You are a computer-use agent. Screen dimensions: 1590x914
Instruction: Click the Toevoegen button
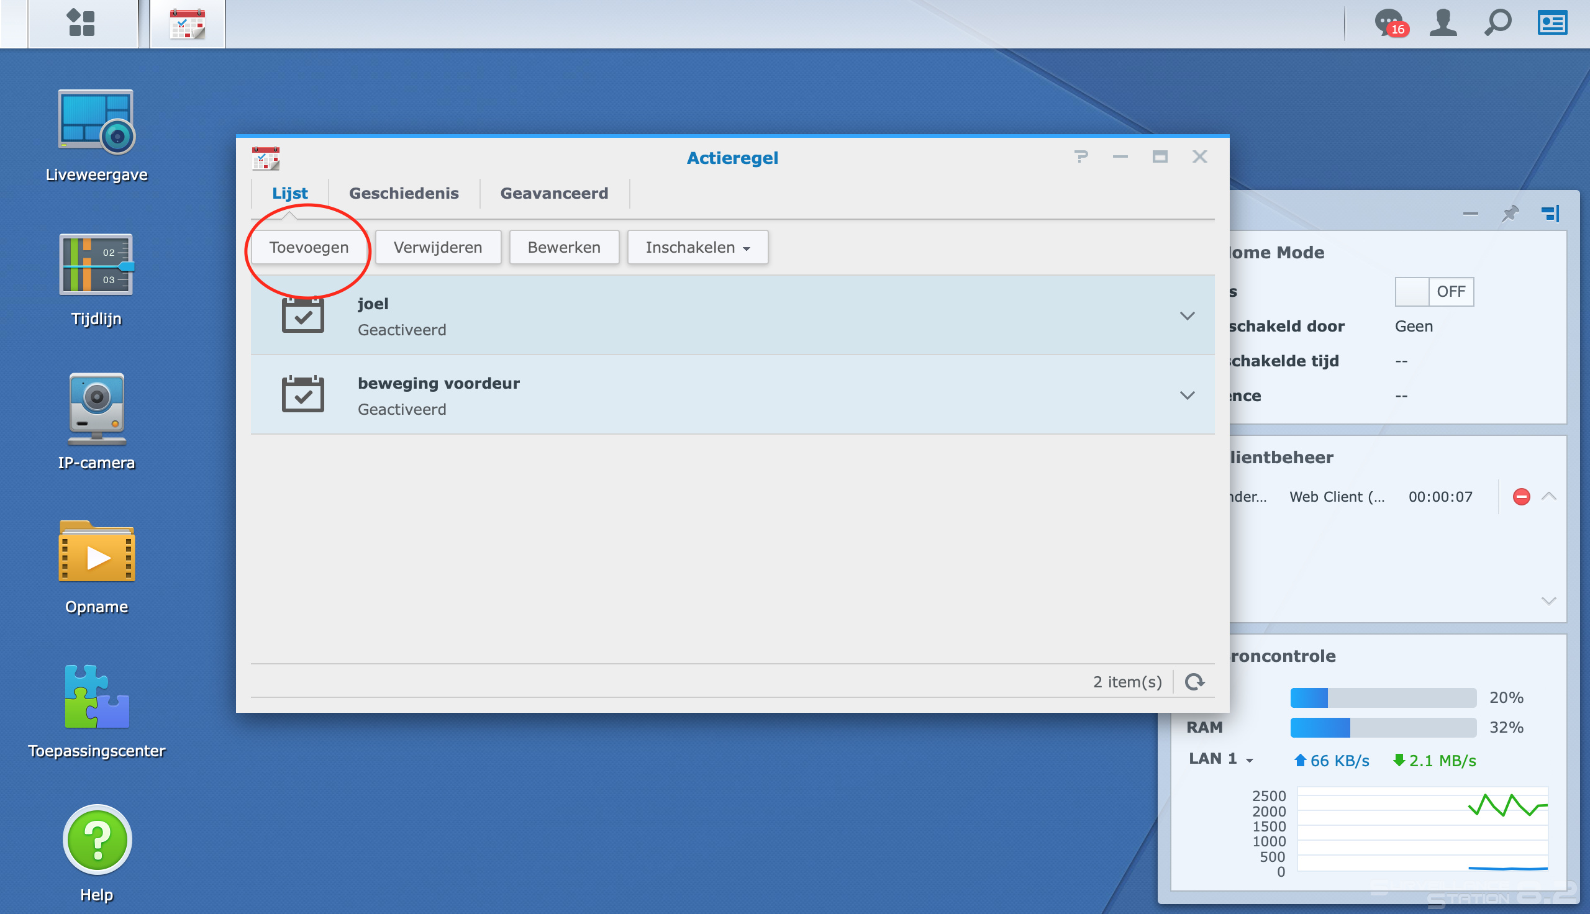coord(309,247)
